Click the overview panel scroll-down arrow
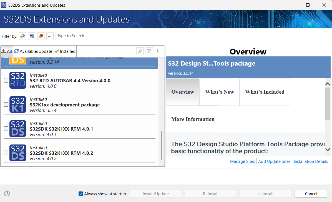 pos(328,149)
